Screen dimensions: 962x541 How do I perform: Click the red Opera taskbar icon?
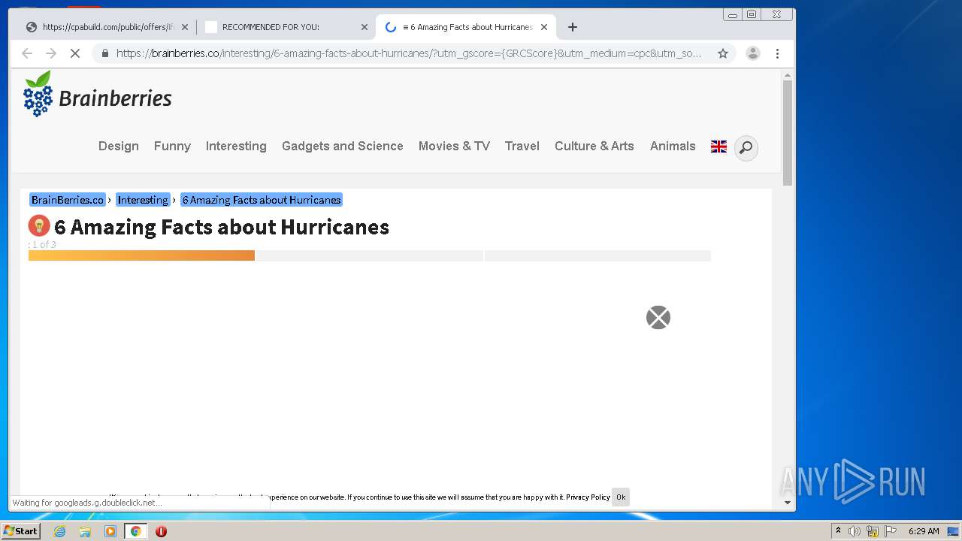point(161,531)
